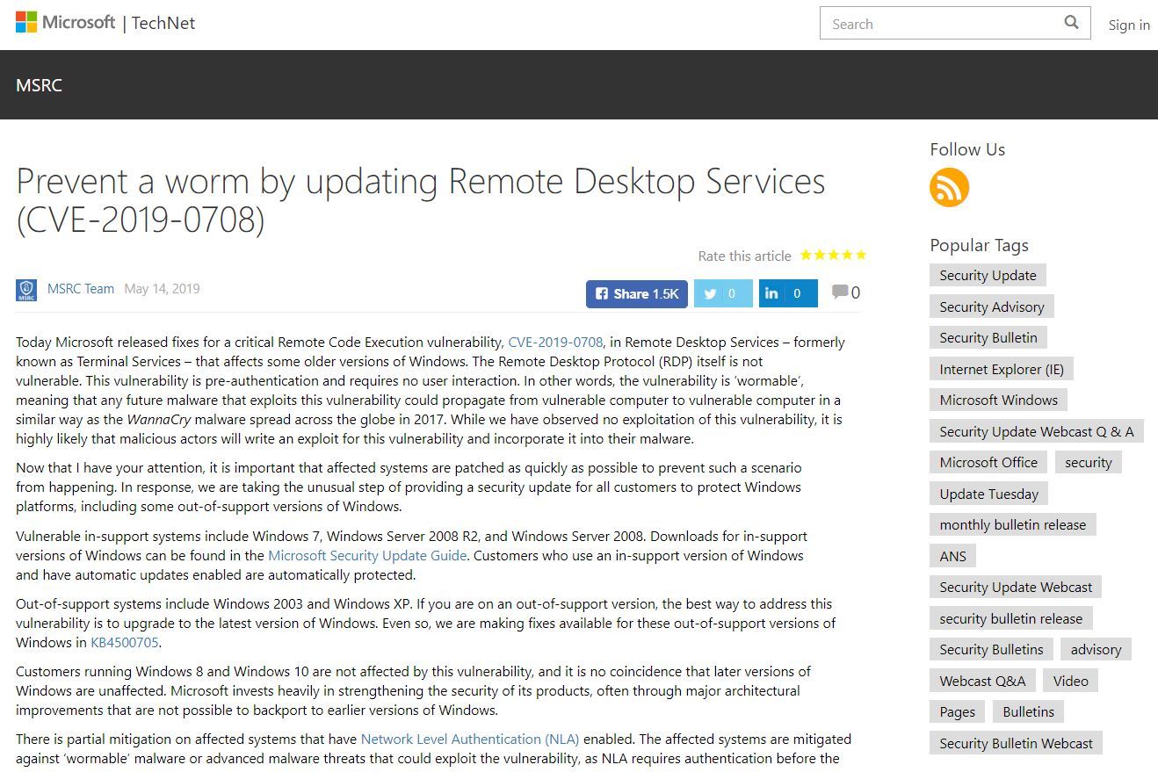Open TechNet home link
This screenshot has width=1158, height=772.
click(x=163, y=23)
